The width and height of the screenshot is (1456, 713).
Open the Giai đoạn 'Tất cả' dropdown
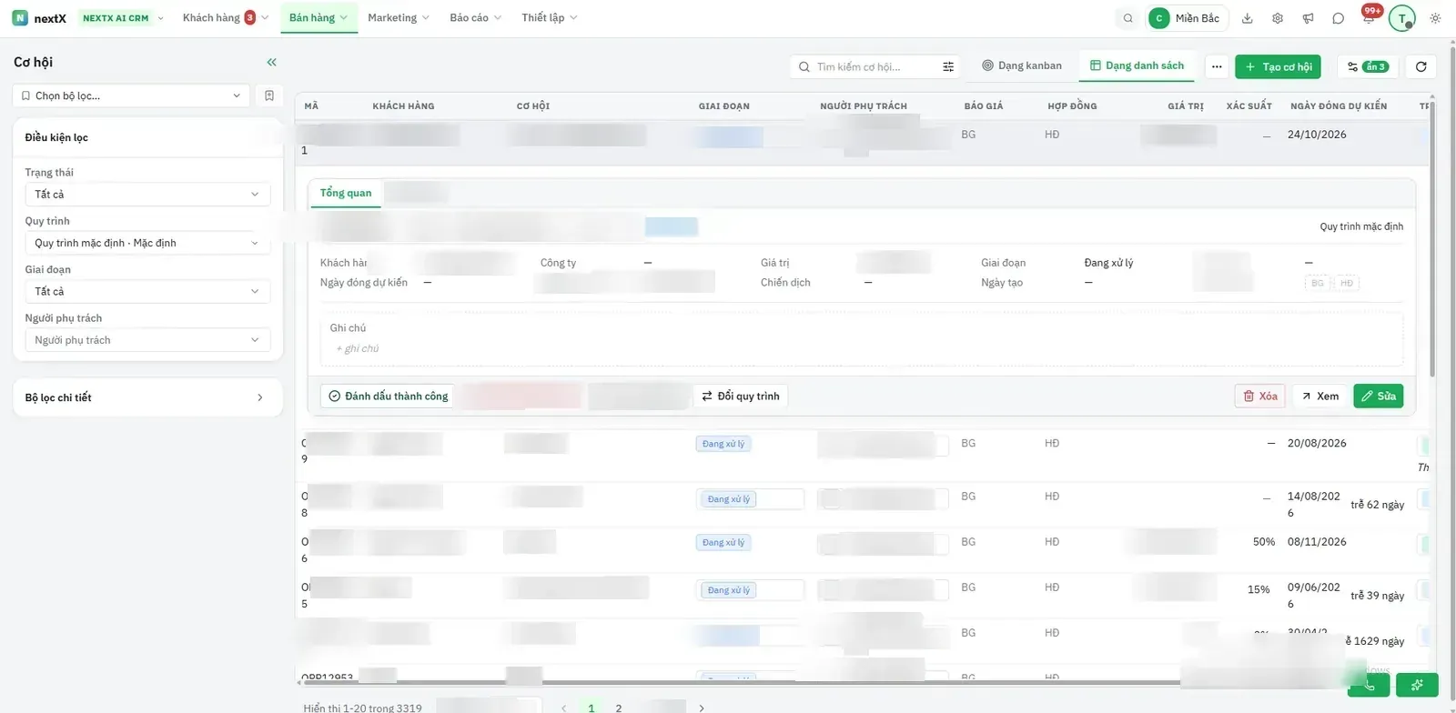(x=147, y=291)
